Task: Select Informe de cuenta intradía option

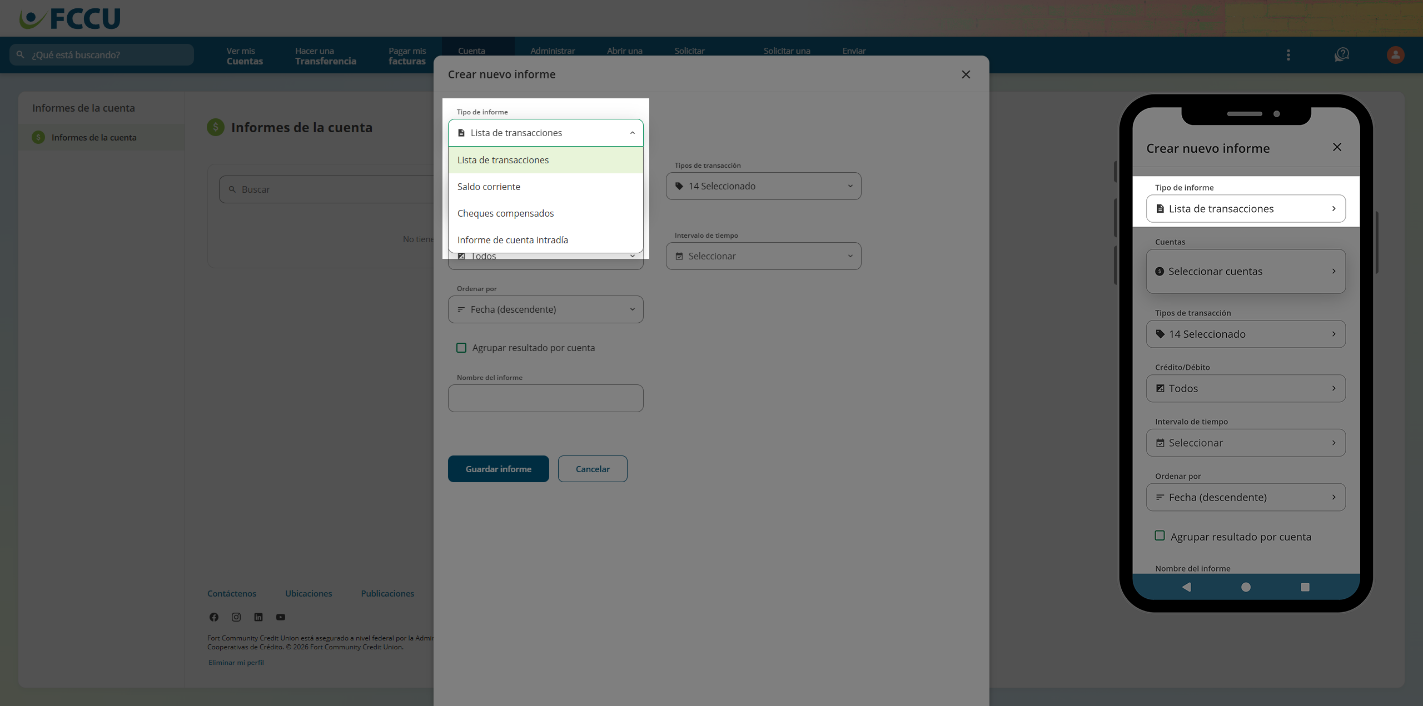Action: pos(546,240)
